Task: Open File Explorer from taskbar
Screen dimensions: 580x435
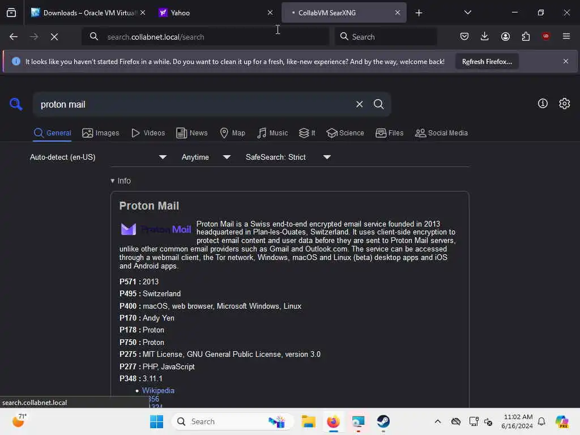Action: [x=308, y=421]
